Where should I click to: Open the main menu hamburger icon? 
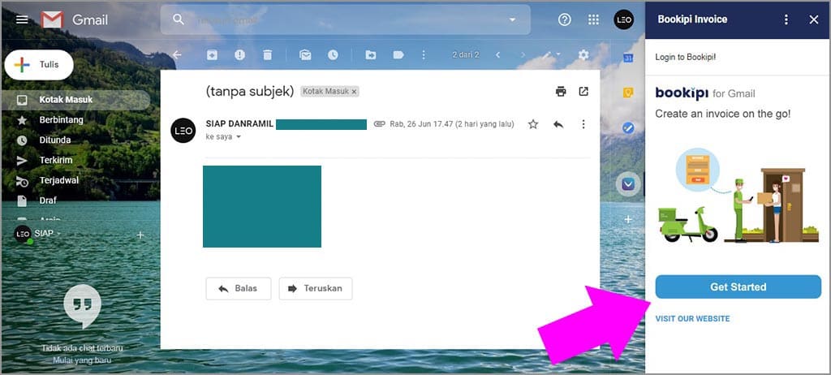22,19
